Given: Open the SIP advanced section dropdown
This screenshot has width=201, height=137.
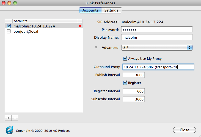Looking at the screenshot, I should point(157,48).
